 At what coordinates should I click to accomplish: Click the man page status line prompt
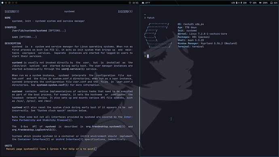(x=51, y=149)
